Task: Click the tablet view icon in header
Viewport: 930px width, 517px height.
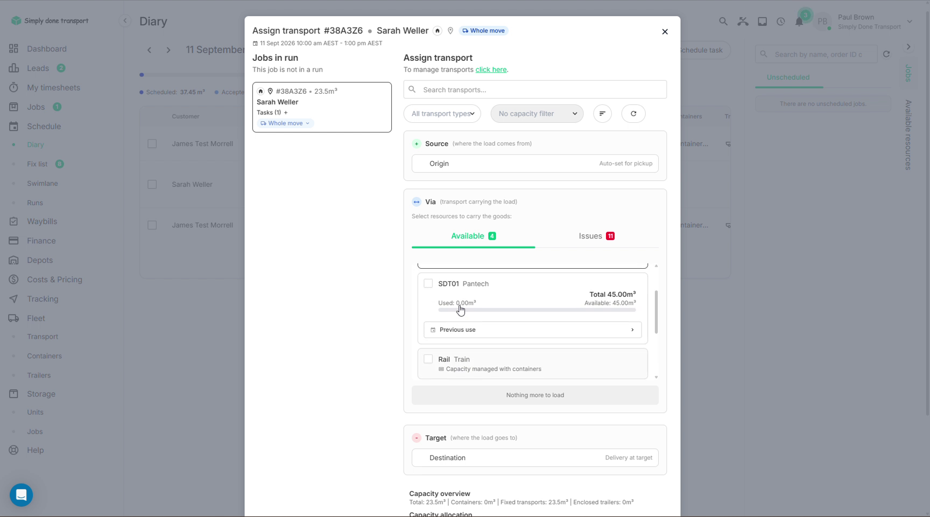Action: [x=763, y=22]
